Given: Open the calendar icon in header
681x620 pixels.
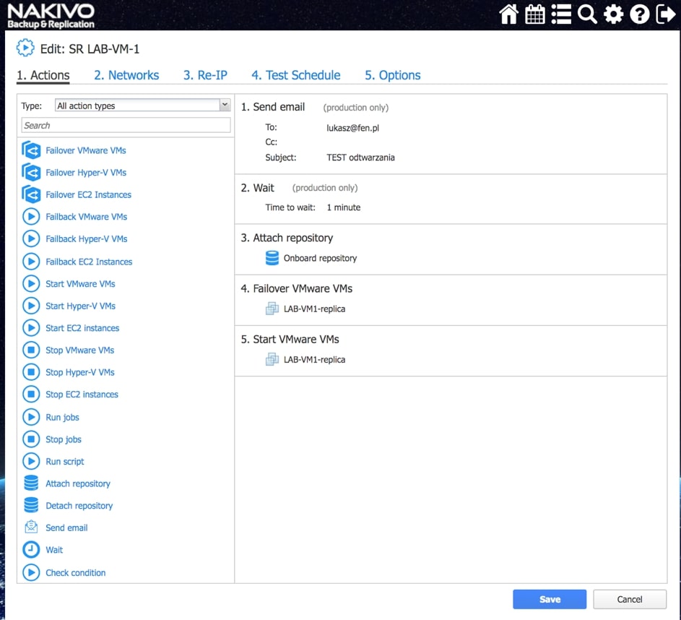Looking at the screenshot, I should [535, 14].
